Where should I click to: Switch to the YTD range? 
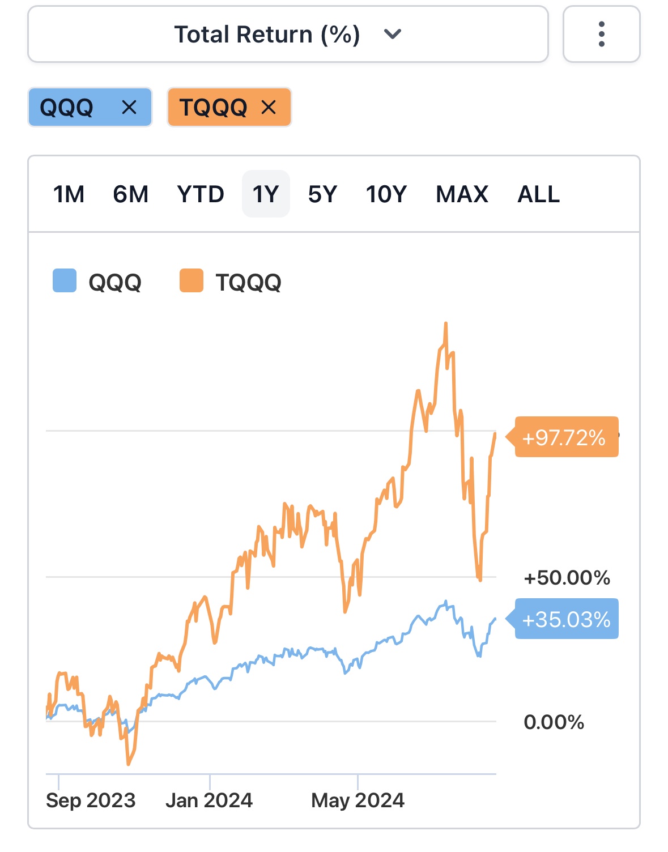(201, 194)
